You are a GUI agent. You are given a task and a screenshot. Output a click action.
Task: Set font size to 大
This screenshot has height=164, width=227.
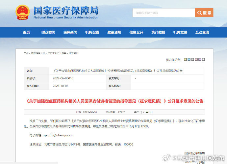pos(144,112)
